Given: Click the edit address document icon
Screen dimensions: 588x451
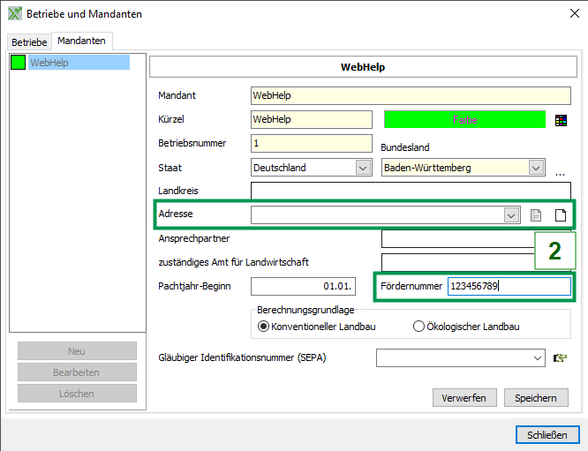Looking at the screenshot, I should pyautogui.click(x=536, y=214).
